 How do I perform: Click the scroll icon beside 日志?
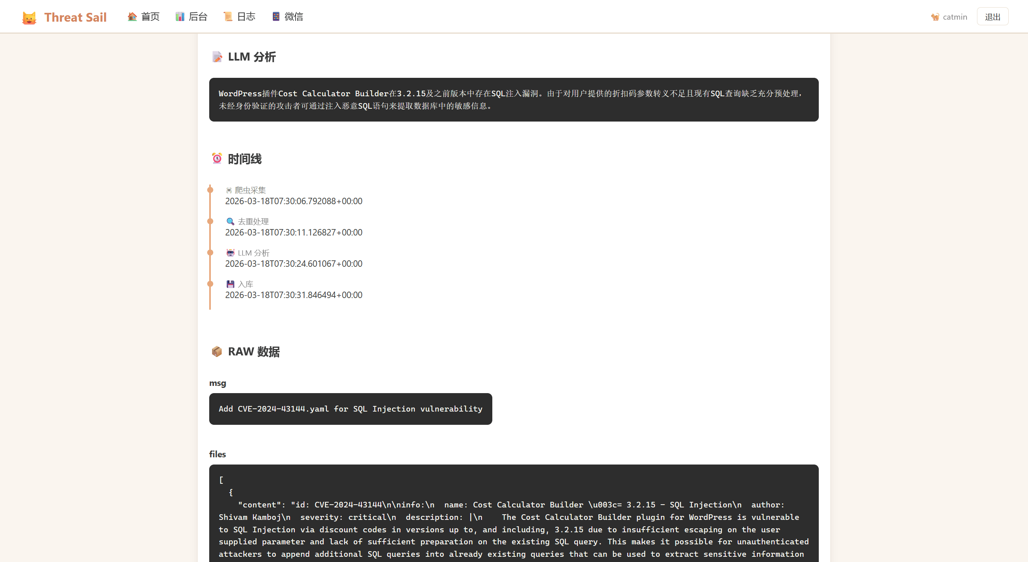[x=228, y=16]
